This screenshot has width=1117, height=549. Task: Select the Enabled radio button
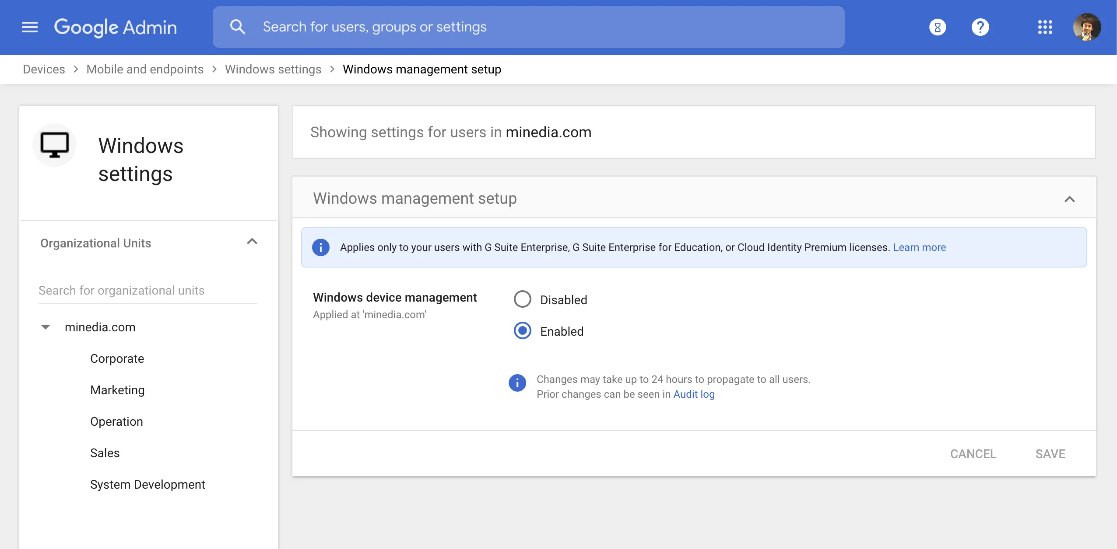522,331
